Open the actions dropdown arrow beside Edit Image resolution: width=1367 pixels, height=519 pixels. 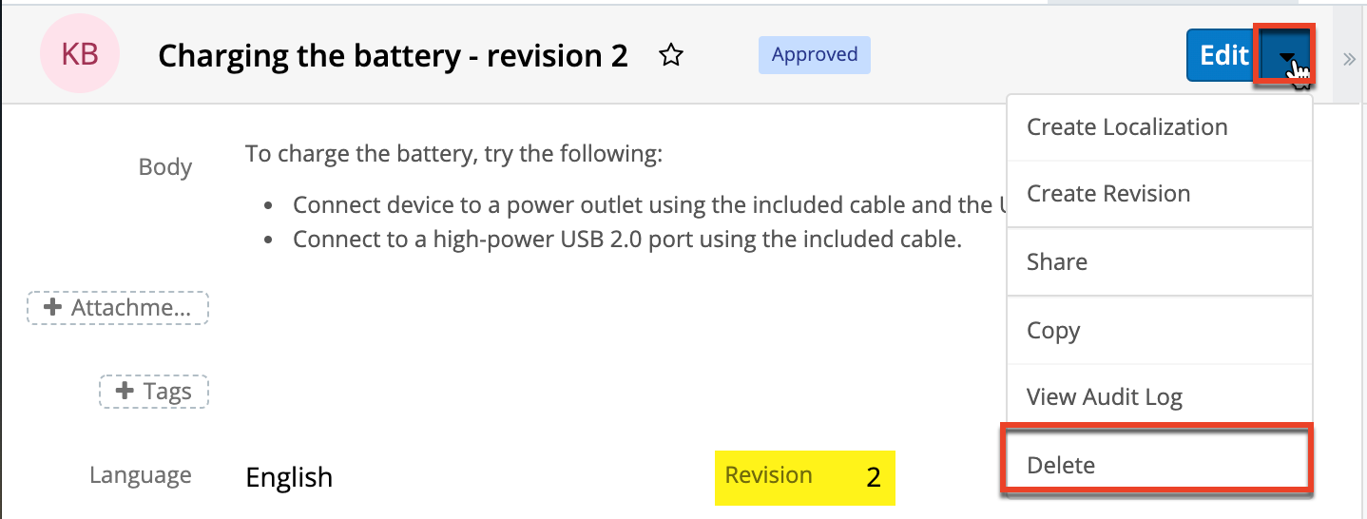tap(1285, 55)
